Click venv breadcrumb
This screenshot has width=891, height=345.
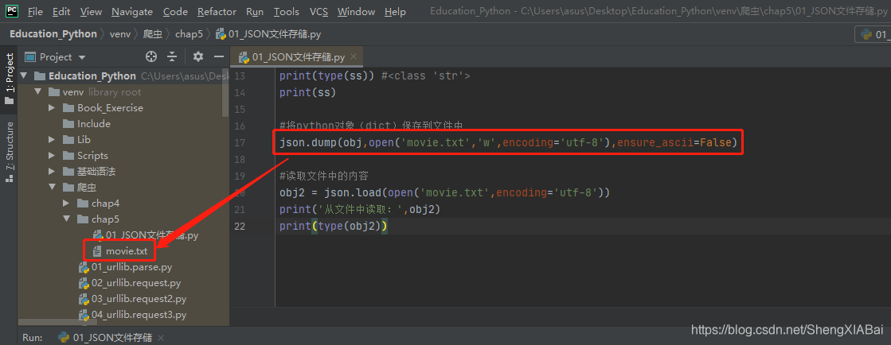(120, 34)
